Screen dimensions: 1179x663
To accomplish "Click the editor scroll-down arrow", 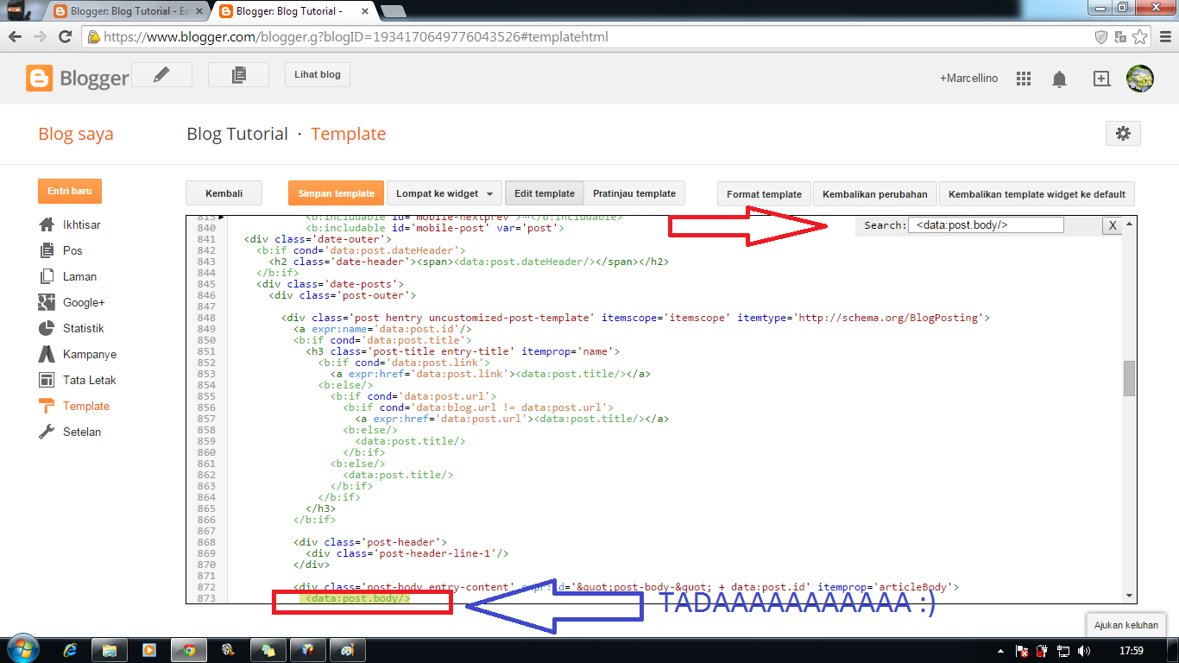I will (1129, 596).
